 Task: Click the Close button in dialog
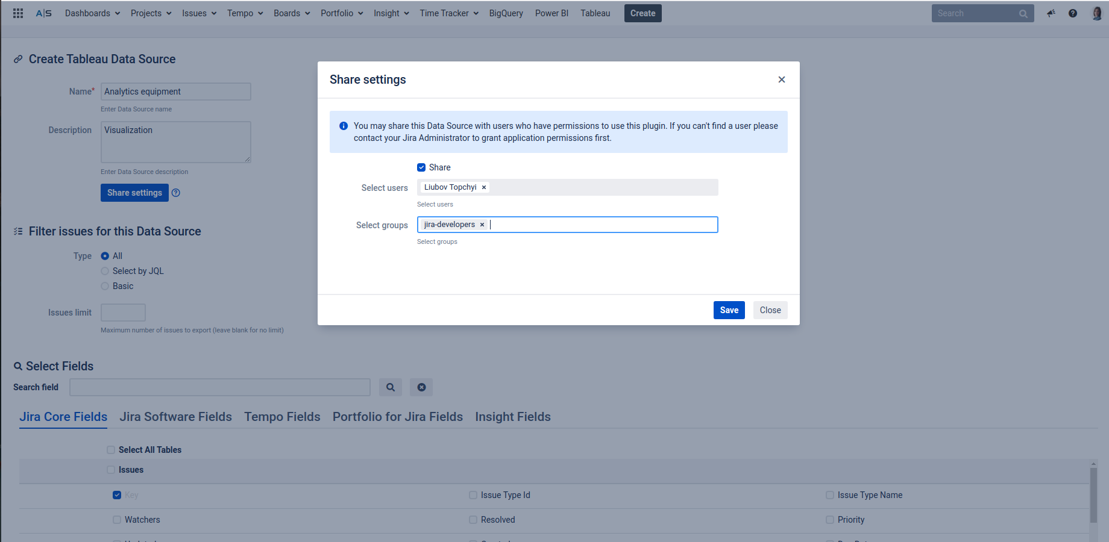770,310
